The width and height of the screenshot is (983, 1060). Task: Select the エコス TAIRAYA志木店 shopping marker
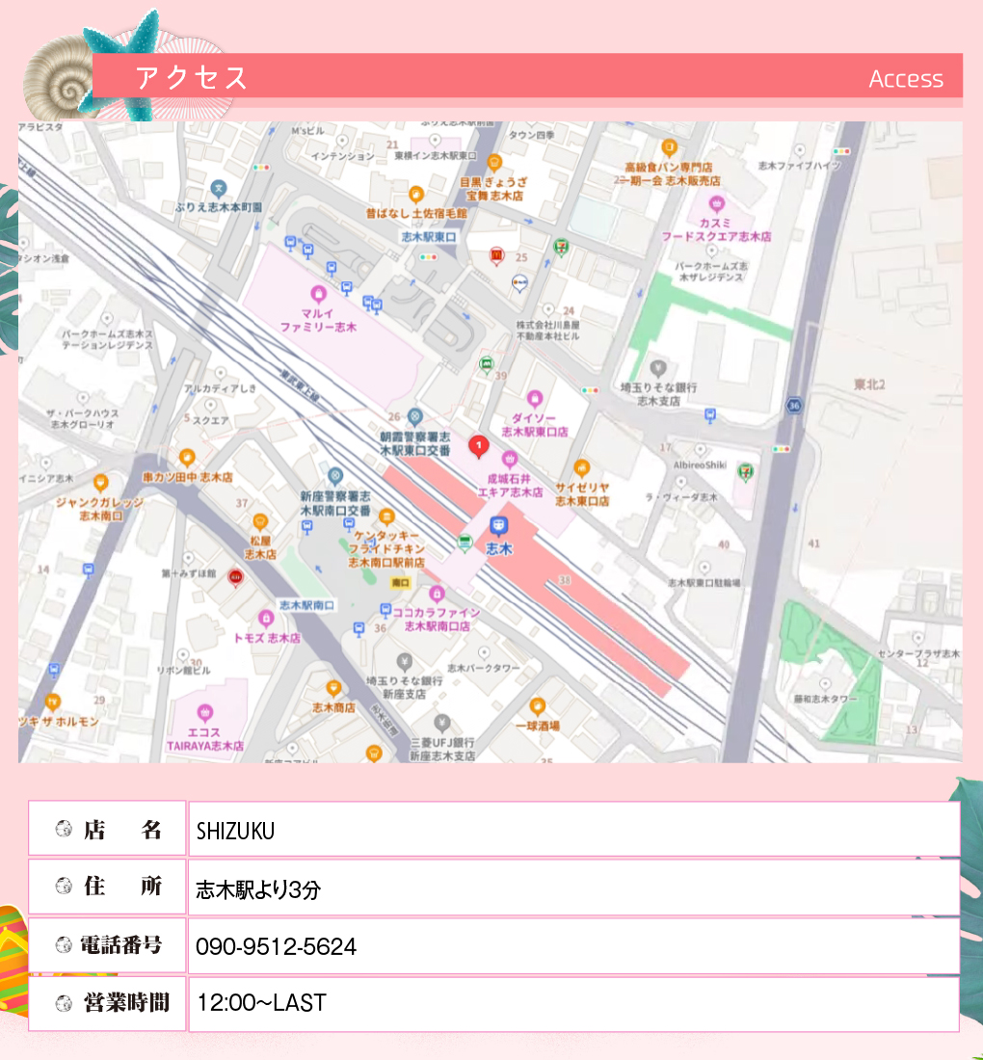(204, 713)
